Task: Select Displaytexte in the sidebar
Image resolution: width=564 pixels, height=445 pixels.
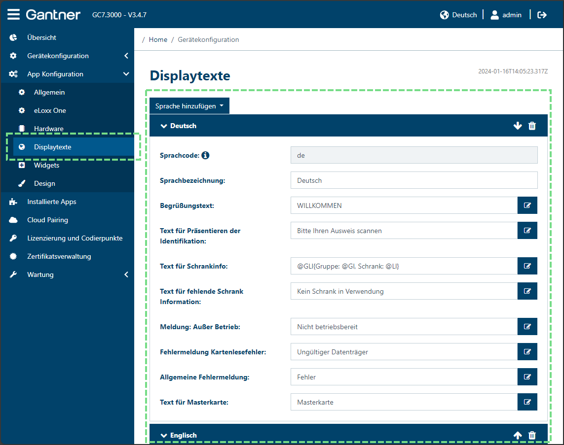Action: 74,147
